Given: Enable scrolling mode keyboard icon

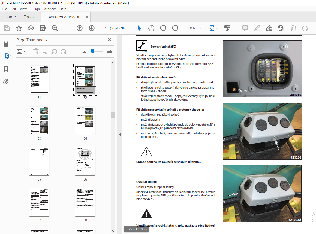Looking at the screenshot, I should [227, 28].
